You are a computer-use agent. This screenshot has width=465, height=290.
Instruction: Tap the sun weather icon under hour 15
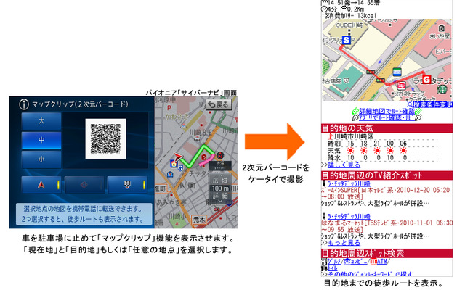[x=351, y=151]
